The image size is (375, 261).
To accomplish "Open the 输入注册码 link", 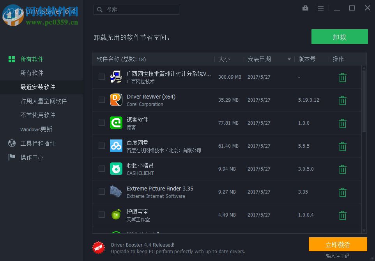I will click(337, 256).
